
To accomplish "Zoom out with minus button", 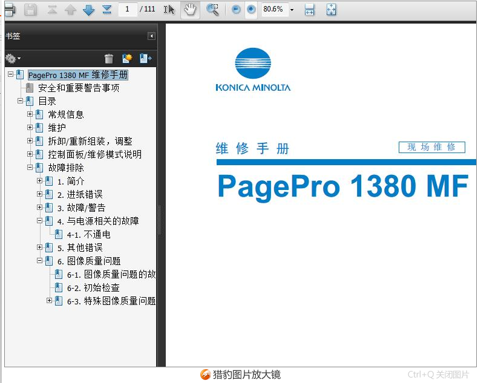I will point(235,10).
